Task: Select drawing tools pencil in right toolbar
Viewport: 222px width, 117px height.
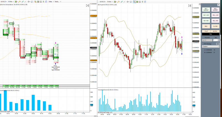Action: coord(118,2)
